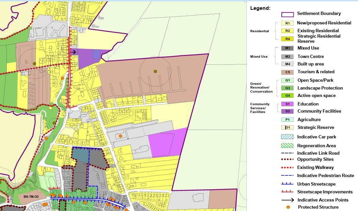This screenshot has width=358, height=211.
Task: Select the Urban Streetscape blue tick-line symbol
Action: 287,184
